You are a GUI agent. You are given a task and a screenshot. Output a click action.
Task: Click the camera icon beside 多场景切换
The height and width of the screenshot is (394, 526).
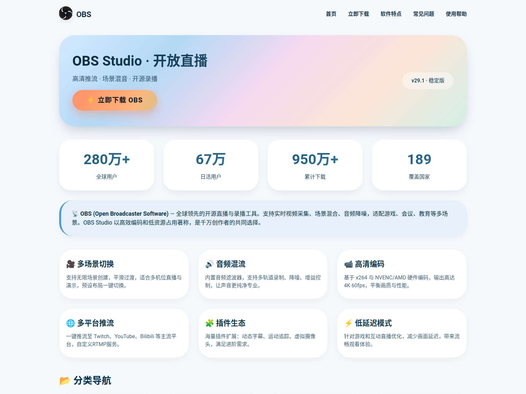[x=71, y=264]
